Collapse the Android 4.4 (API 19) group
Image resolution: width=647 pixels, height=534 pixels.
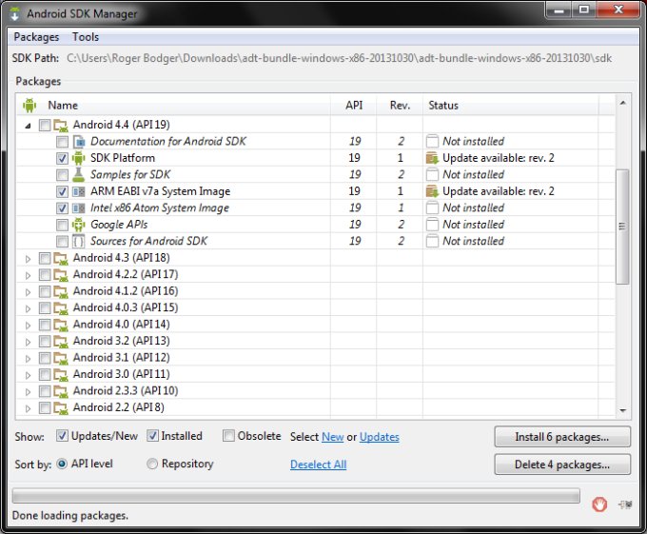pyautogui.click(x=28, y=126)
